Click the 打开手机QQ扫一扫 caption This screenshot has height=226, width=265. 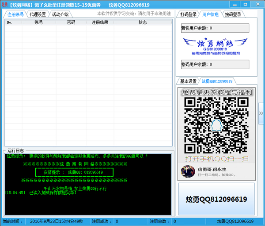click(217, 159)
